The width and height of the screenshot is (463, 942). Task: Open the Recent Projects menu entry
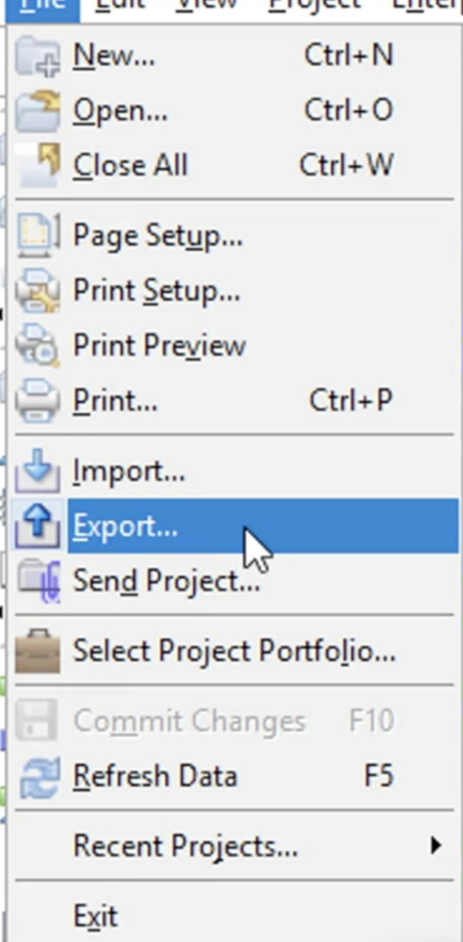235,846
